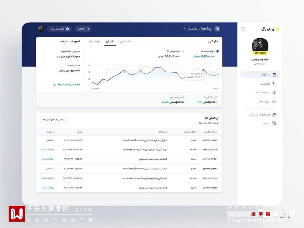Click the bank icon beside پیشخوان in the sidebar
The image size is (304, 228).
click(x=274, y=75)
